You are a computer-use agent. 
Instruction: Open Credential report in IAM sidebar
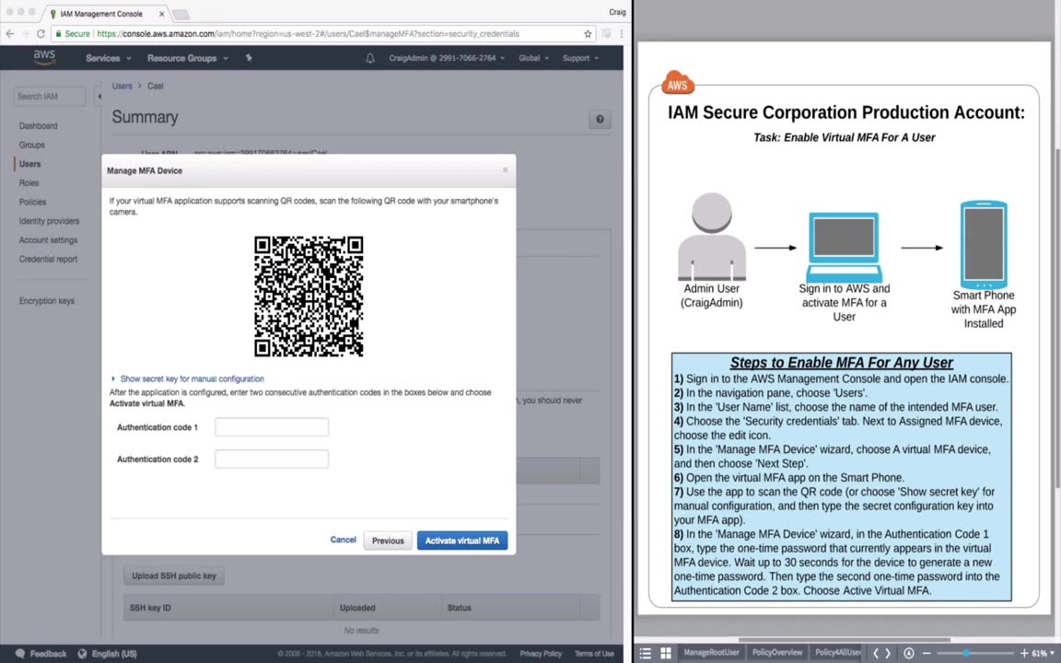(48, 259)
